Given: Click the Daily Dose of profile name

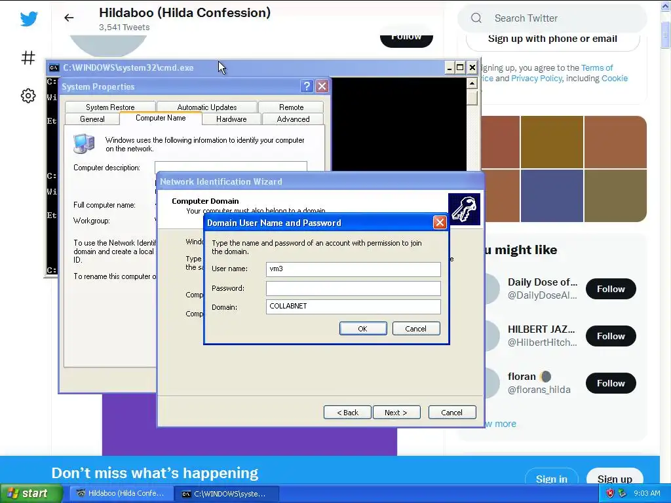Looking at the screenshot, I should (543, 282).
